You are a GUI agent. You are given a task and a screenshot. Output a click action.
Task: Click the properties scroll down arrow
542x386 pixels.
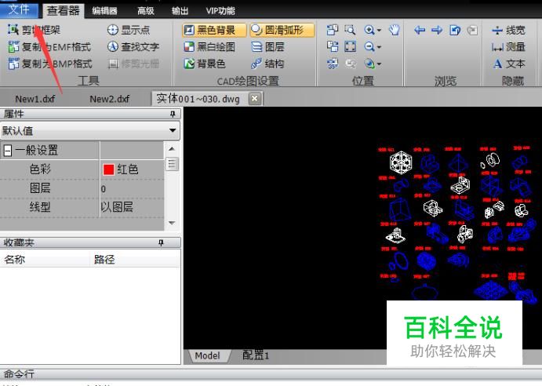click(172, 223)
